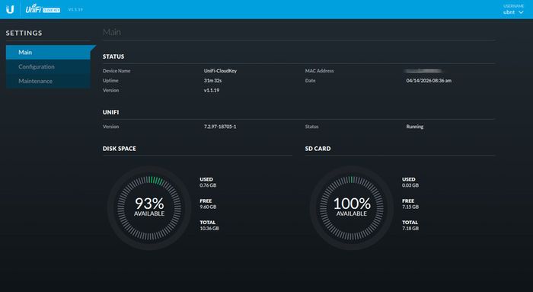Screen dimensions: 533x292
Task: Click the SD Card 100% available gauge
Action: click(352, 207)
